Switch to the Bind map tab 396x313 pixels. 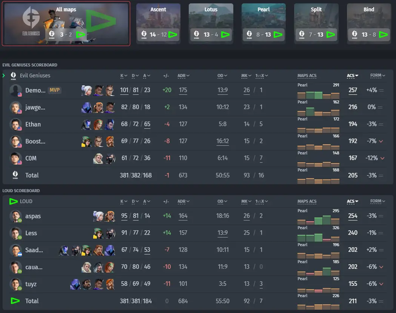coord(369,23)
